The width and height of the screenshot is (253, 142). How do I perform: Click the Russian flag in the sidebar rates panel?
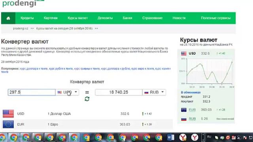183,119
